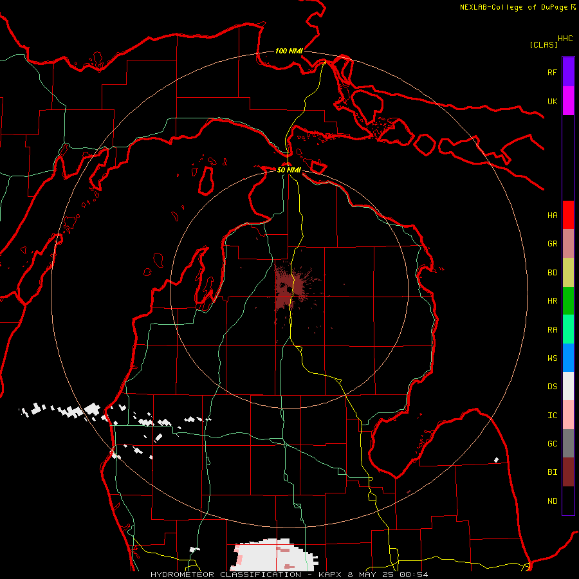Click the HR green legend color swatch
The image size is (579, 579).
[x=568, y=301]
